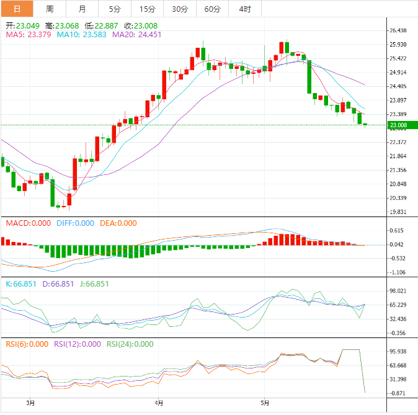
Task: Switch to the 日 daily chart tab
Action: click(17, 9)
